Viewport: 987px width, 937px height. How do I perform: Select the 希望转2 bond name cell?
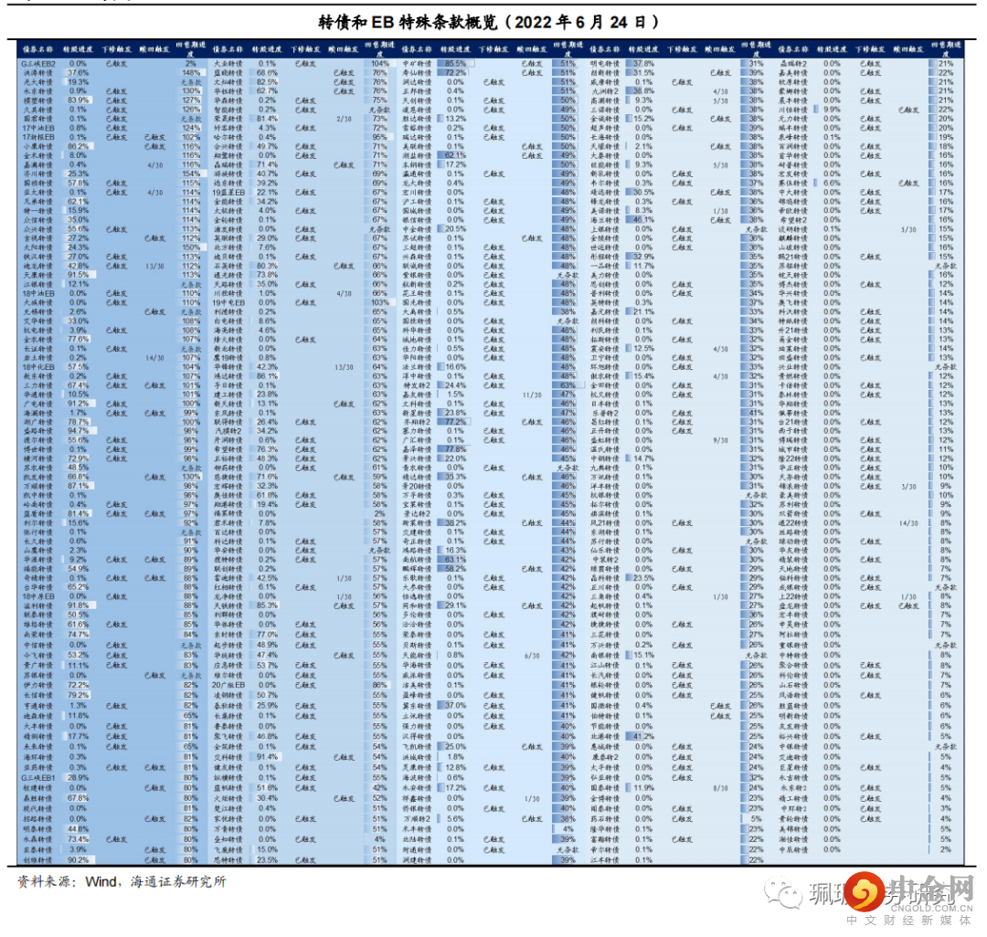tap(793, 220)
